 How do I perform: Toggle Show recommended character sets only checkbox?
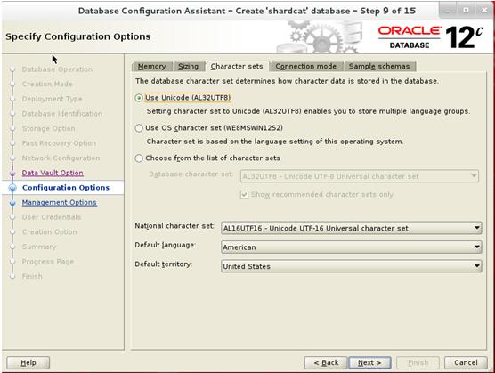[x=244, y=194]
